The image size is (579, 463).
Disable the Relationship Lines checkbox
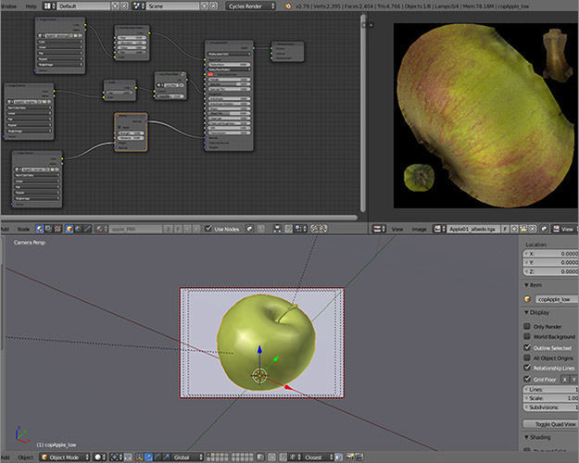point(527,368)
